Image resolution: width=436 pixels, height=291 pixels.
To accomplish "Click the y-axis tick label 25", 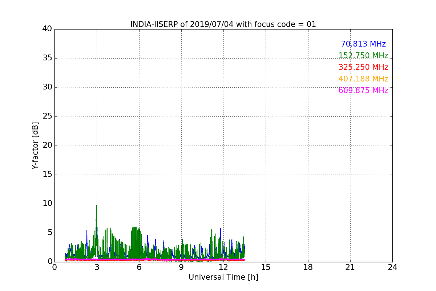I will coord(47,116).
